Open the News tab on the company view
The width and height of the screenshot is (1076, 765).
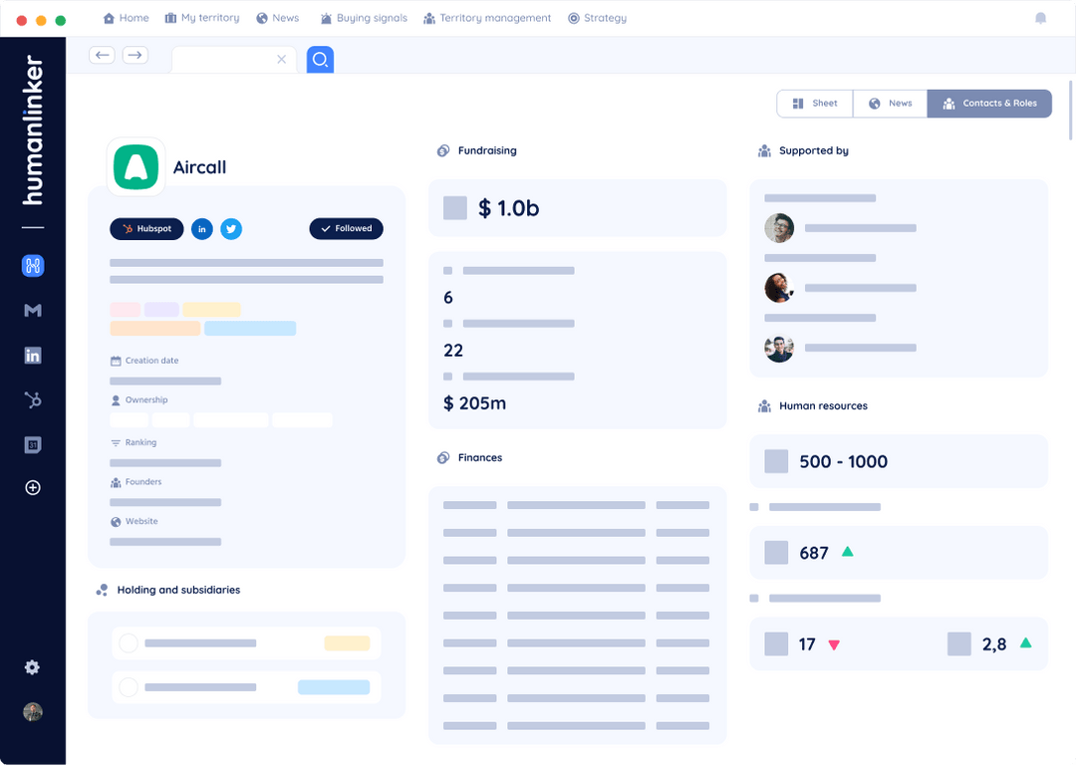[890, 103]
